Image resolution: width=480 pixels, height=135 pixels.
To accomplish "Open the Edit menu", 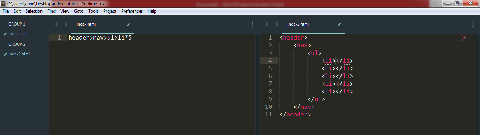I will 17,11.
